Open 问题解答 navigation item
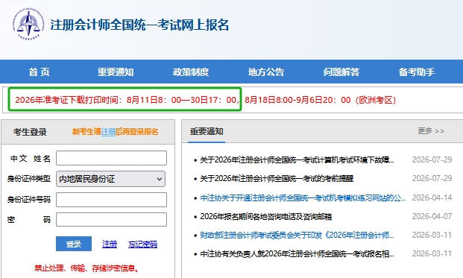This screenshot has width=463, height=278. [x=341, y=72]
